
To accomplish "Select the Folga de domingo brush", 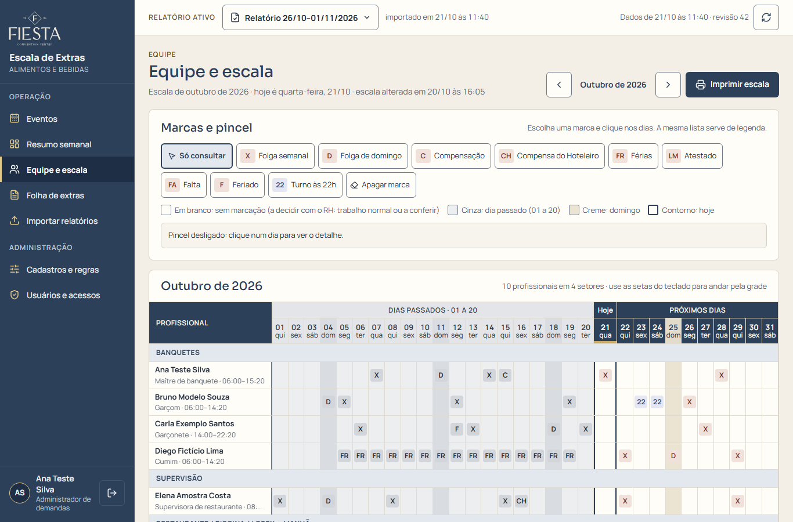I will [363, 156].
